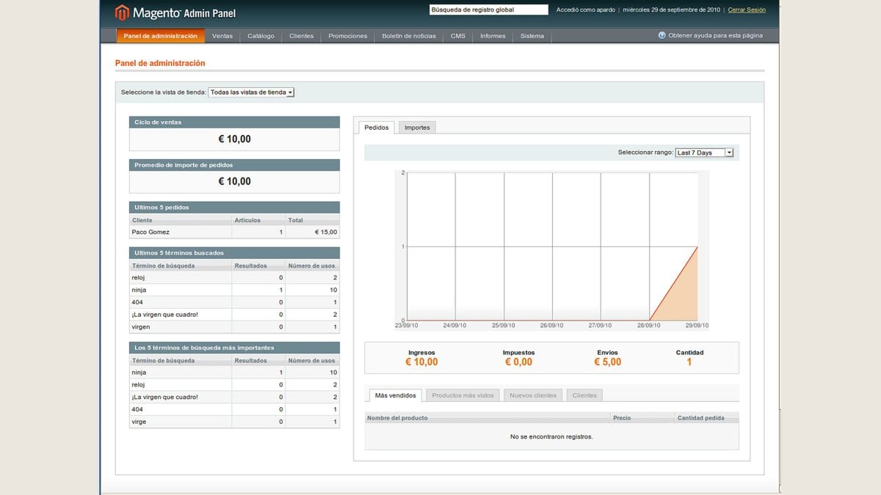The height and width of the screenshot is (495, 881).
Task: Click 'ninja' in top search terms
Action: [139, 373]
